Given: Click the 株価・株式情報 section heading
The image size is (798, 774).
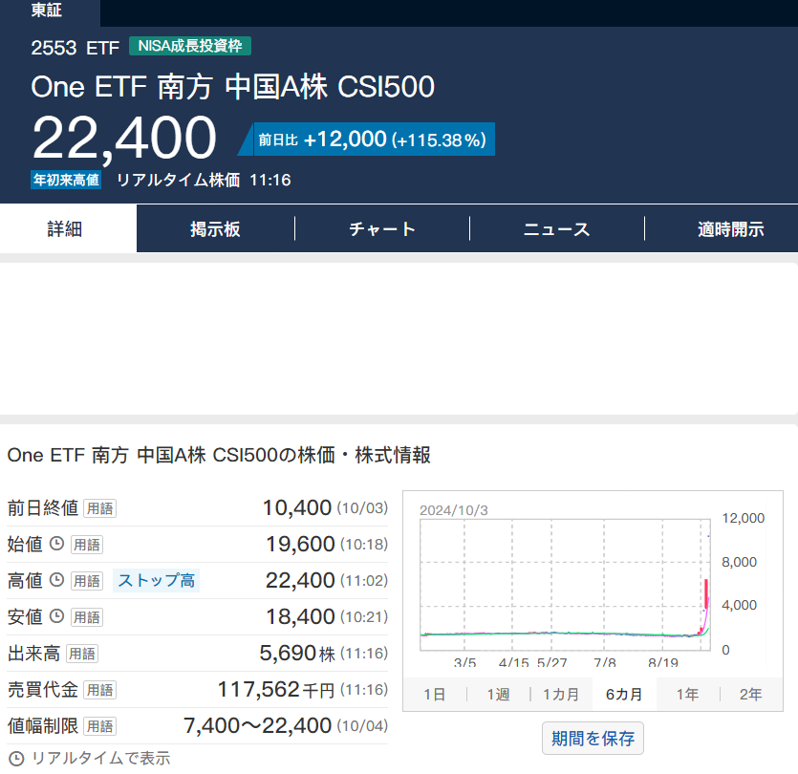Looking at the screenshot, I should point(219,455).
